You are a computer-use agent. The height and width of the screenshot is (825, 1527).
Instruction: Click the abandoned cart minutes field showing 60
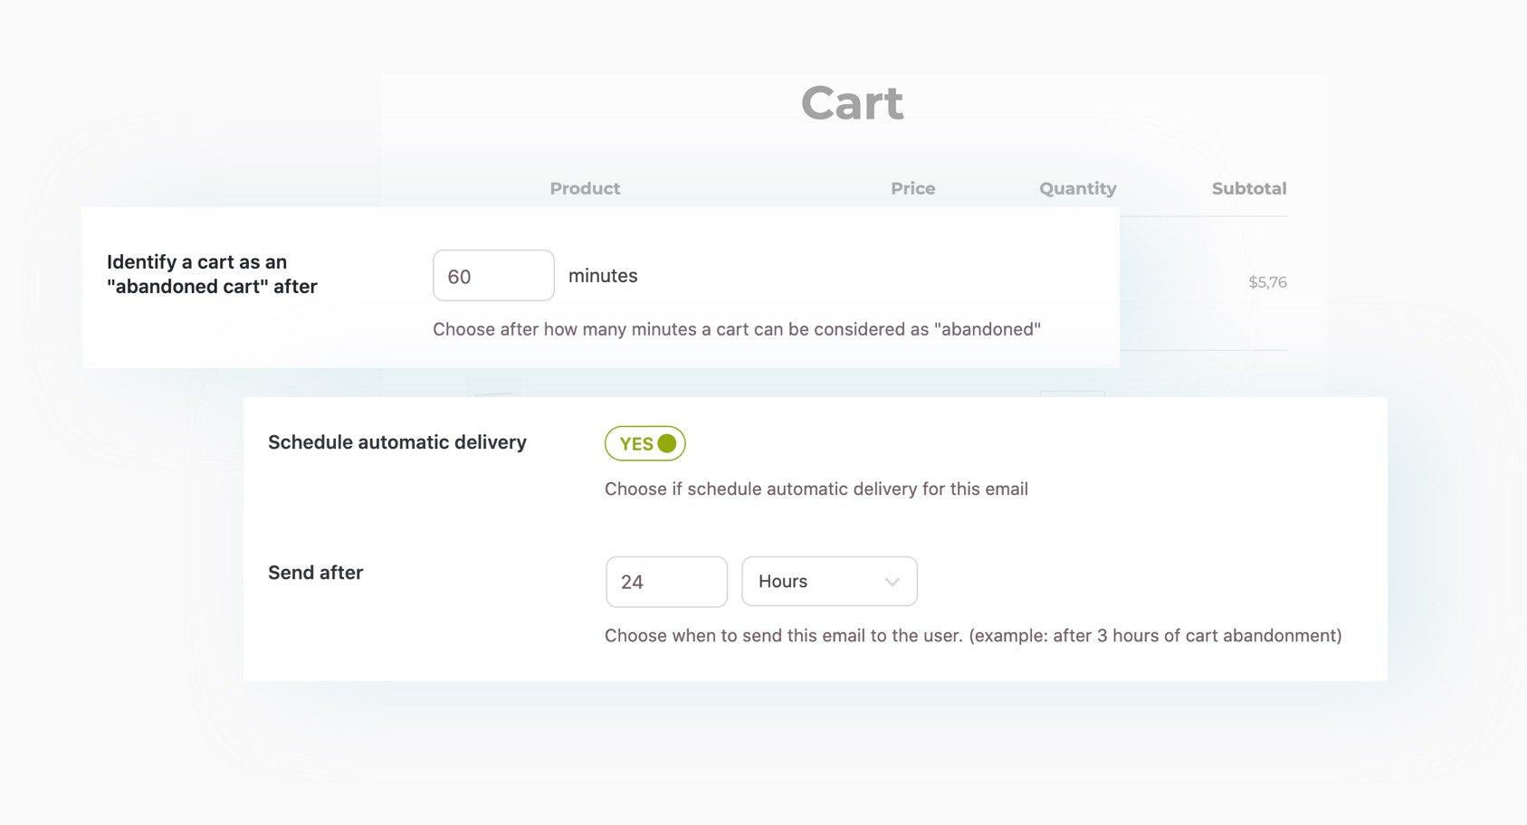(493, 276)
